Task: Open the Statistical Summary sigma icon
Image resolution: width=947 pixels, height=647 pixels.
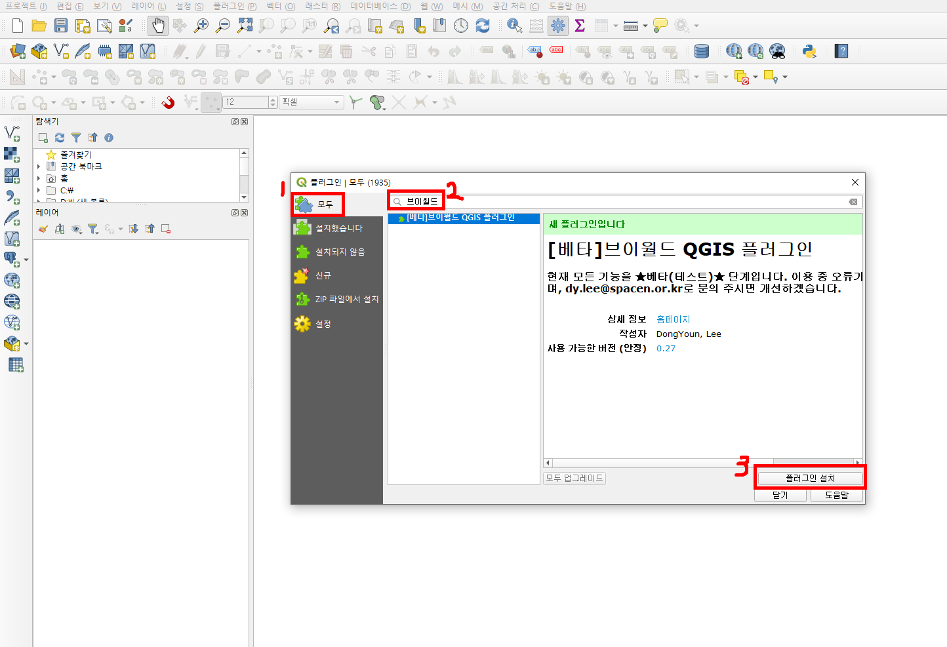Action: (x=580, y=26)
